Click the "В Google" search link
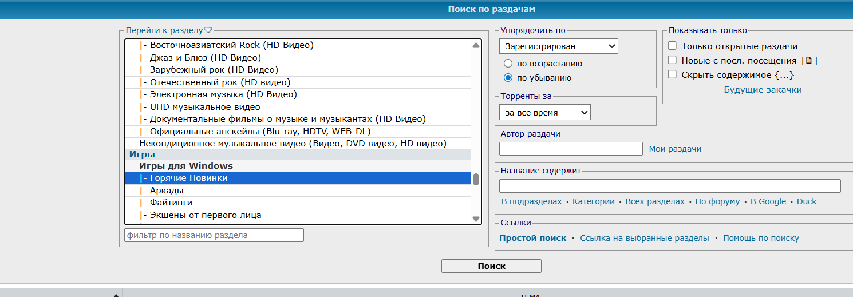The image size is (853, 297). (768, 201)
